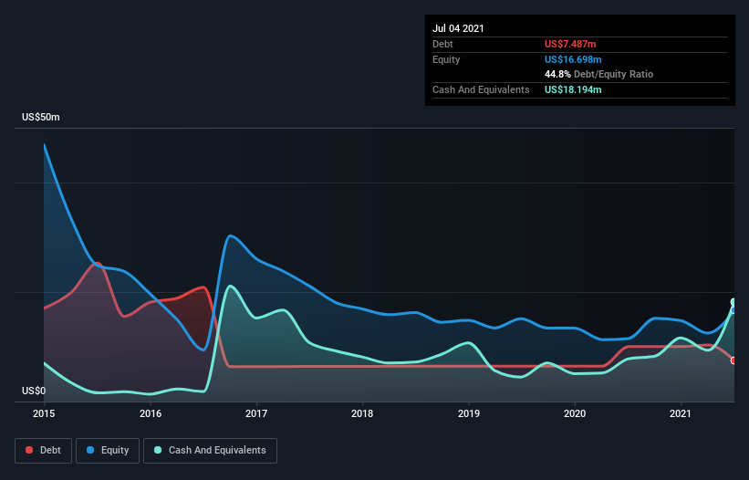Viewport: 749px width, 480px height.
Task: Toggle the Debt series legend button
Action: (44, 451)
